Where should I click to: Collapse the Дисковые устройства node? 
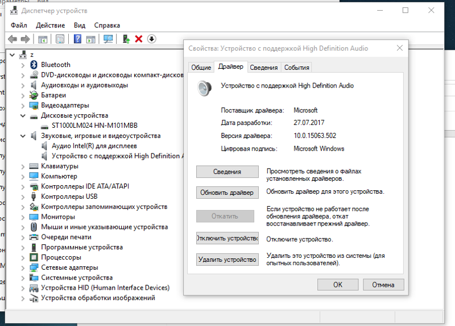point(23,116)
